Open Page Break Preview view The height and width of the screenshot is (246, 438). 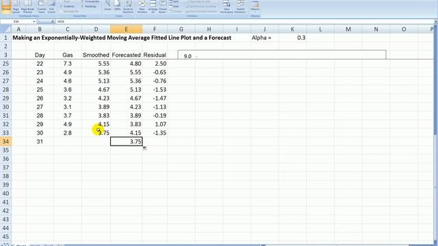[27, 7]
